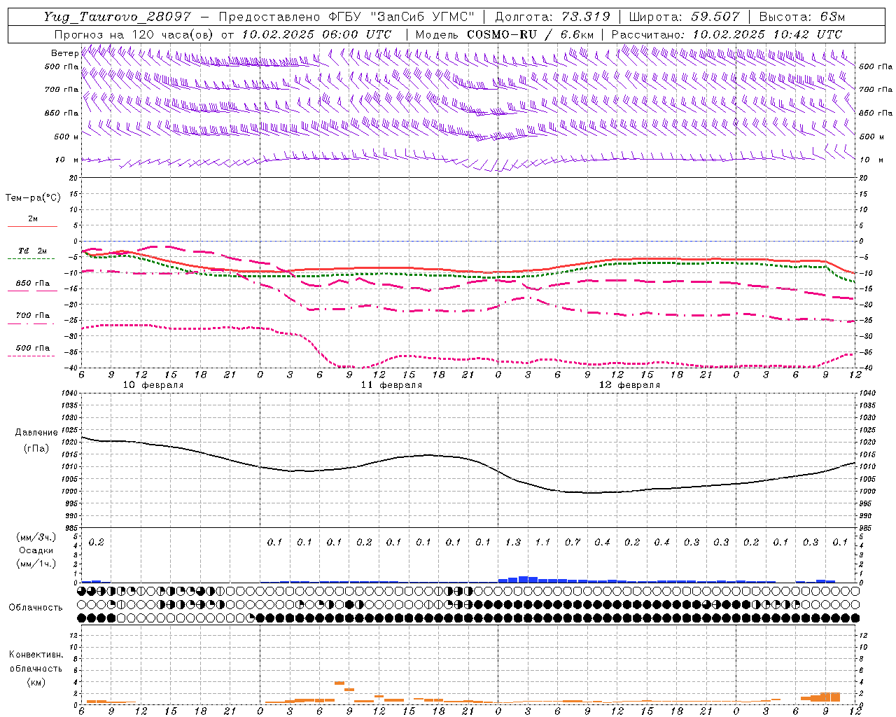Click the 1.1 precipitation amount value
Screen dimensions: 896x717
(542, 543)
